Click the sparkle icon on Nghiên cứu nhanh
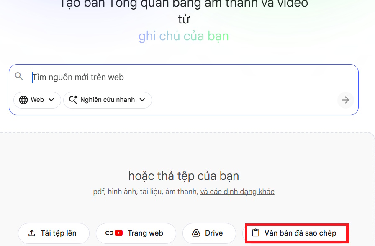The image size is (375, 246). pos(73,100)
